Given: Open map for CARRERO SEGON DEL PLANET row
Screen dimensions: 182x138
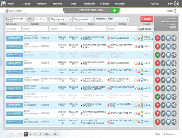Looking at the screenshot, I should [x=169, y=80].
